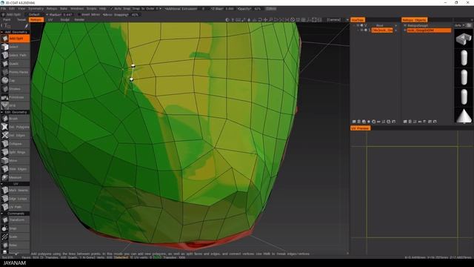Edit the Z-Bias value field

click(x=230, y=9)
